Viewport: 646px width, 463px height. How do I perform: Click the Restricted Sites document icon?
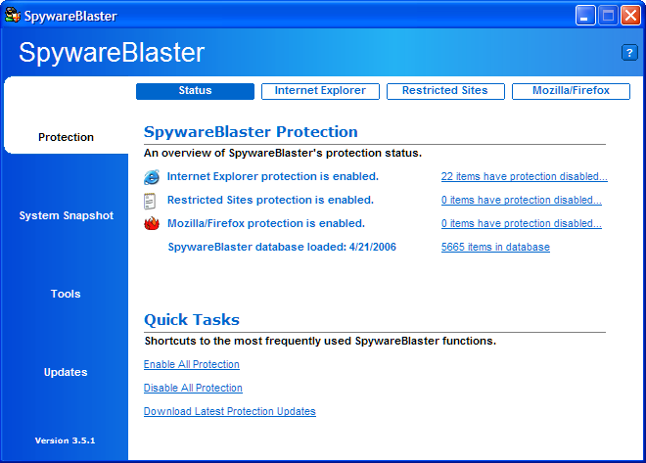pyautogui.click(x=149, y=201)
